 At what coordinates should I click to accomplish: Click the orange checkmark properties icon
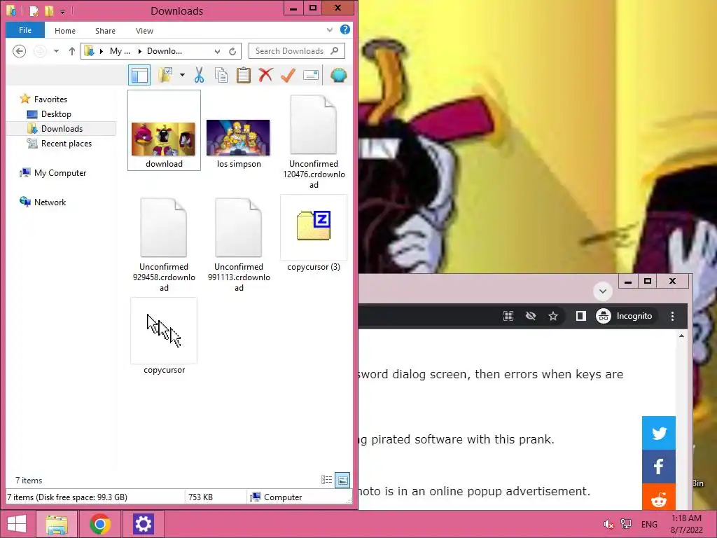coord(288,75)
